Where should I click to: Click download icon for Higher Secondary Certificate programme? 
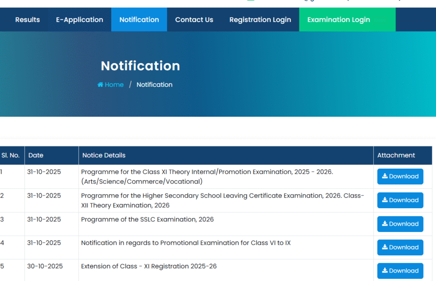click(x=384, y=200)
